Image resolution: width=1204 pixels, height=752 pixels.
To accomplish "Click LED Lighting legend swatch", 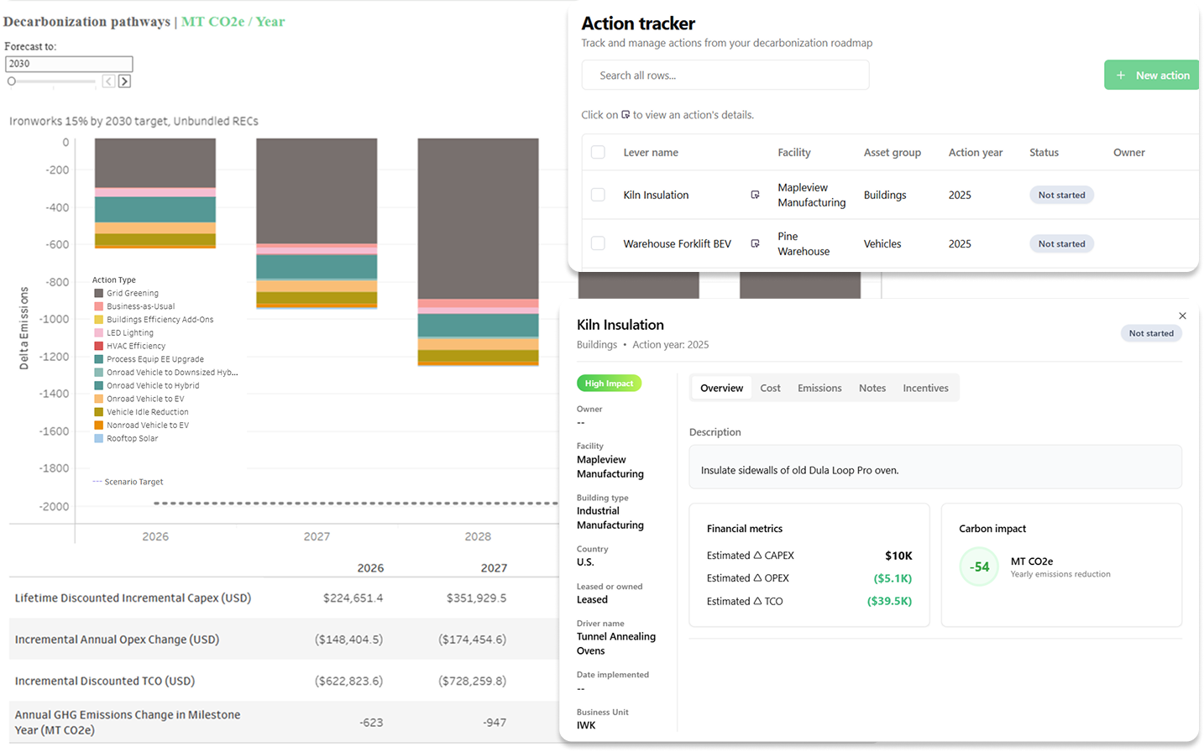I will click(x=99, y=333).
